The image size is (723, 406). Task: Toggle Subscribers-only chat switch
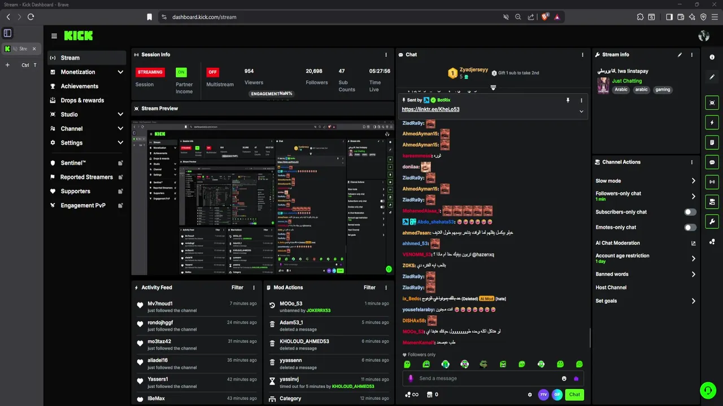(x=690, y=212)
